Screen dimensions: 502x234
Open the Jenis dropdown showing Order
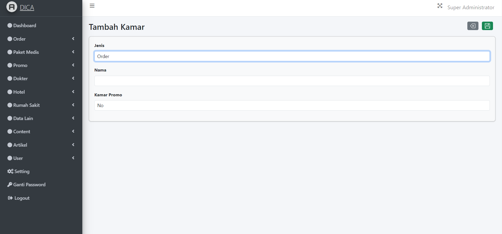click(292, 56)
